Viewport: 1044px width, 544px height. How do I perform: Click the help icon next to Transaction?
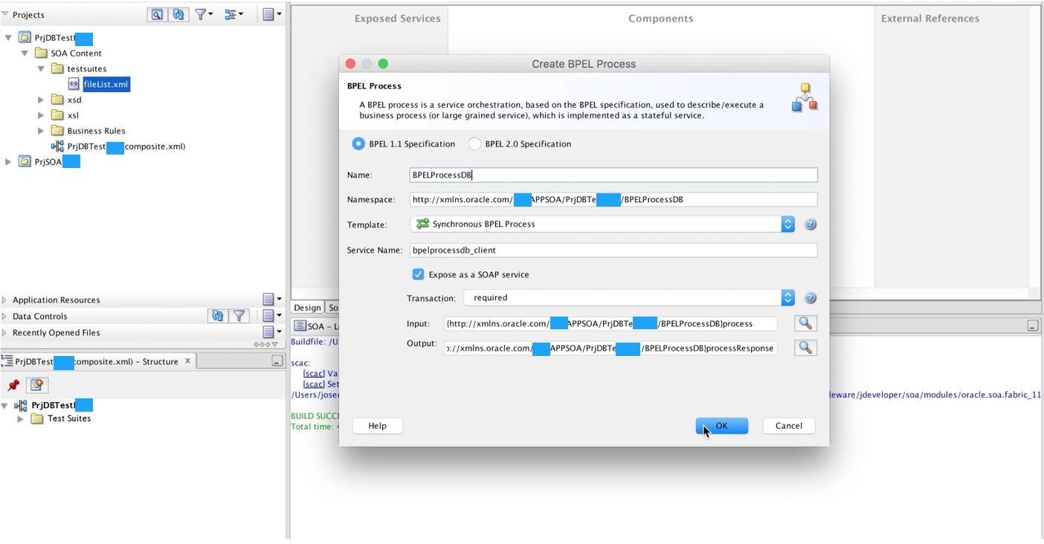tap(811, 298)
